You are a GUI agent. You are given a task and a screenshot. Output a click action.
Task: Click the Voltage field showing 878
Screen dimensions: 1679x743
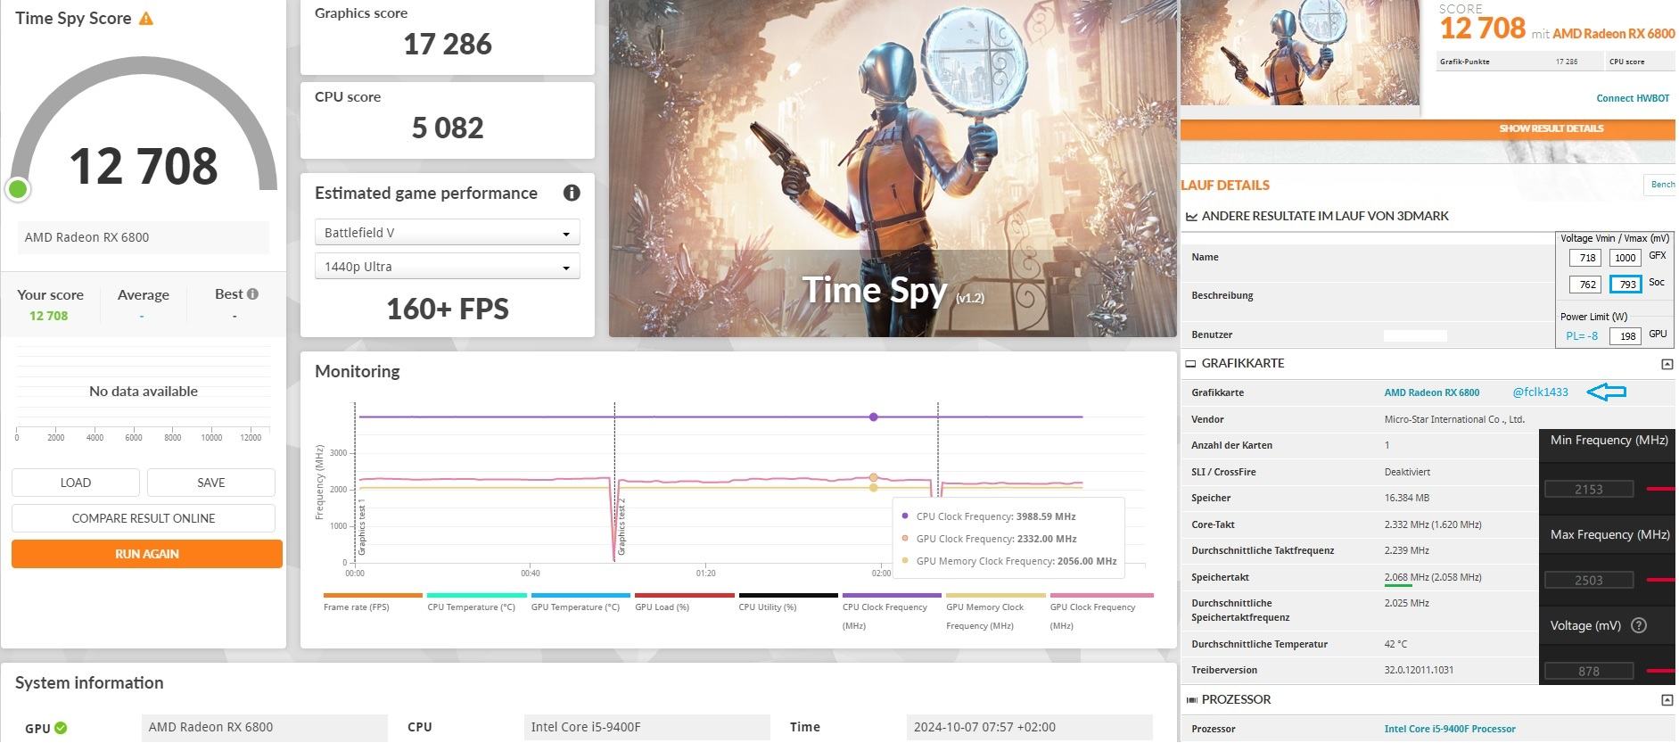[1588, 672]
